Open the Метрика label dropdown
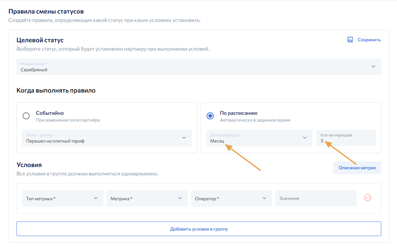The width and height of the screenshot is (397, 247). tap(142, 198)
